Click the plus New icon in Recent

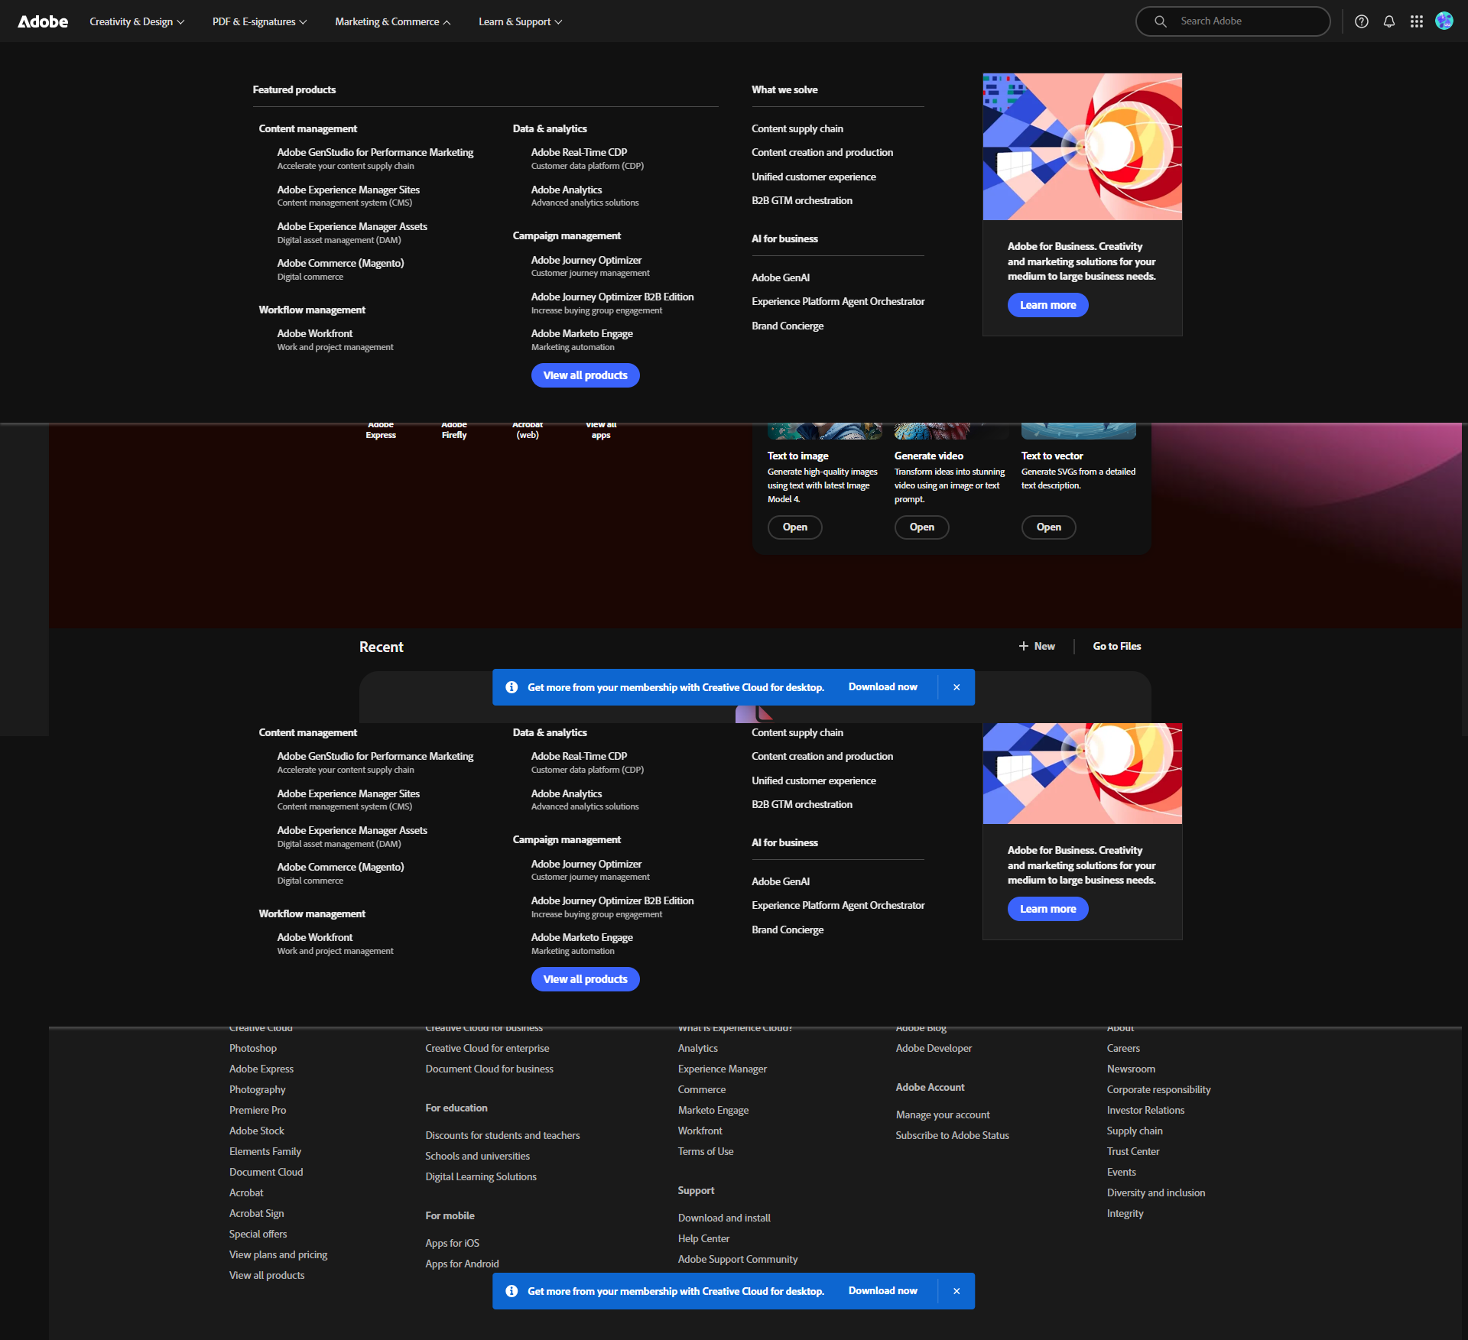(x=1024, y=646)
